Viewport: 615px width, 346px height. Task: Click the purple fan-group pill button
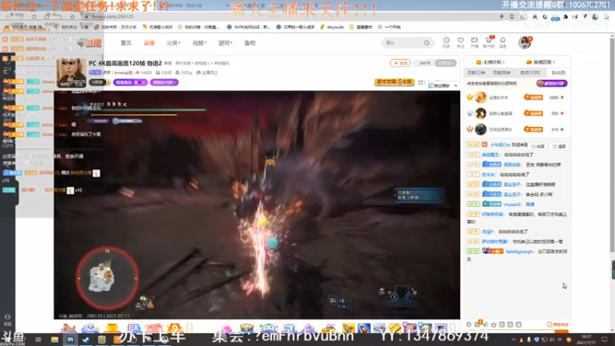click(164, 82)
